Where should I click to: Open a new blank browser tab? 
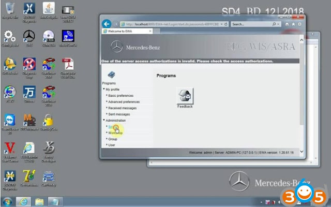pos(156,31)
